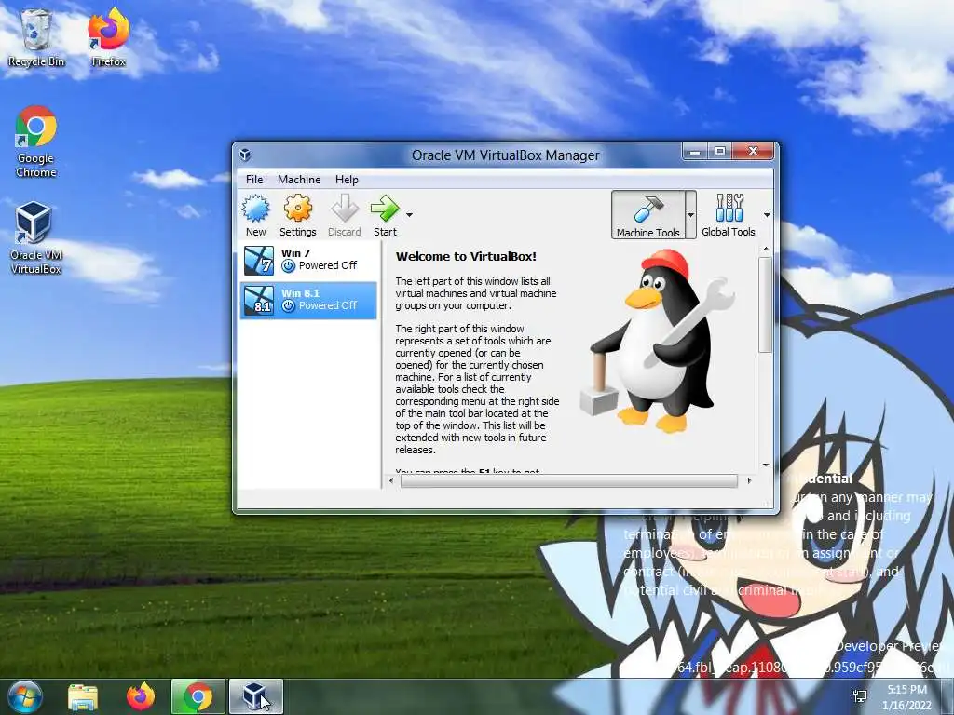Click the window resize grip corner
Image resolution: width=954 pixels, height=715 pixels.
[768, 503]
